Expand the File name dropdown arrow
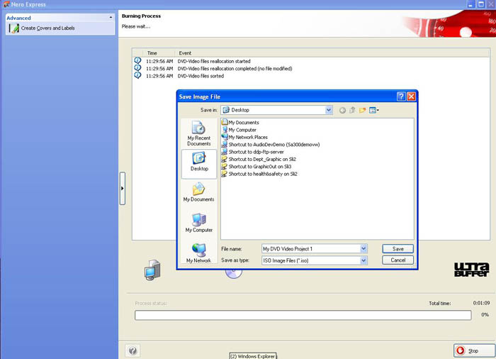This screenshot has height=359, width=496. pyautogui.click(x=363, y=249)
